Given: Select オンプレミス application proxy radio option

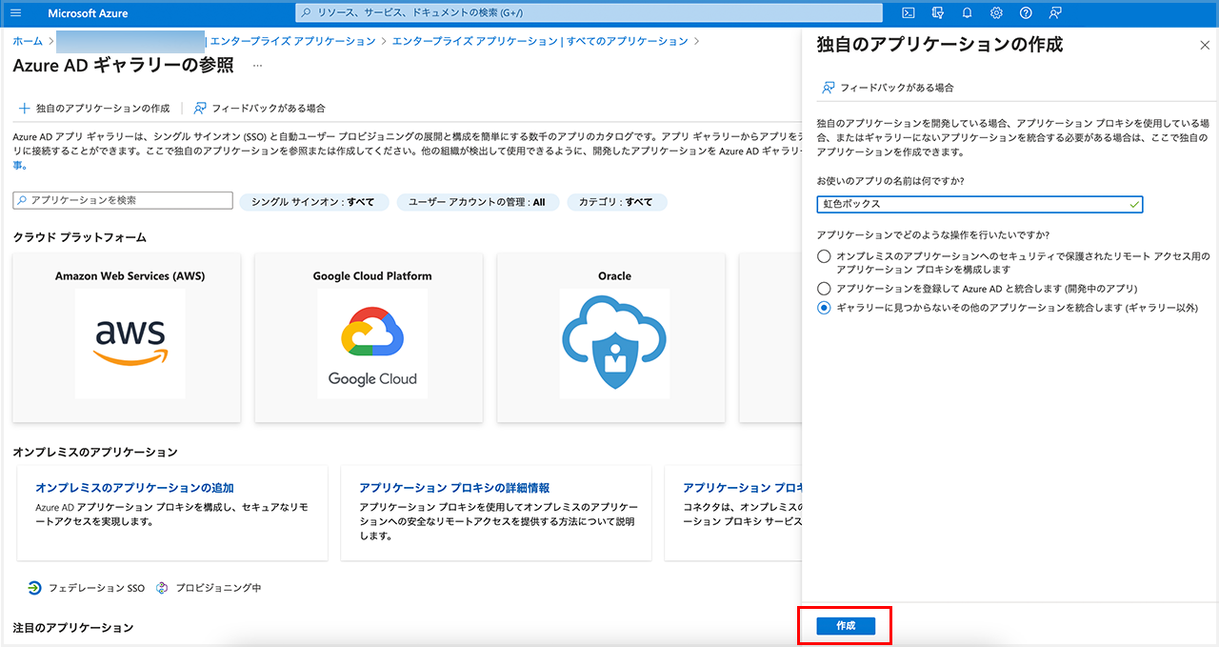Looking at the screenshot, I should pyautogui.click(x=824, y=256).
